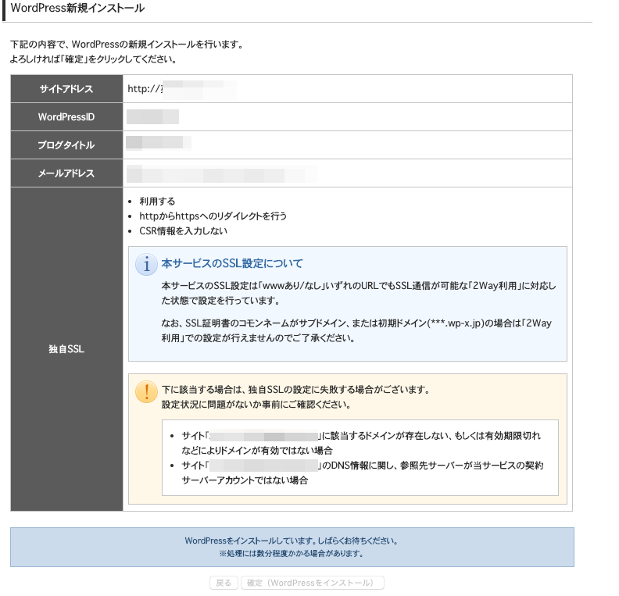Click the blurred mail address value
Viewport: 619px width, 596px height.
point(221,174)
